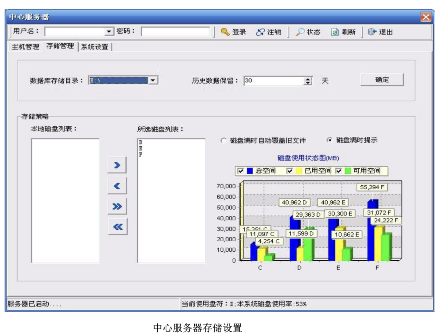The height and width of the screenshot is (335, 438).
Task: Open the 系统设置 tab
Action: [x=95, y=47]
